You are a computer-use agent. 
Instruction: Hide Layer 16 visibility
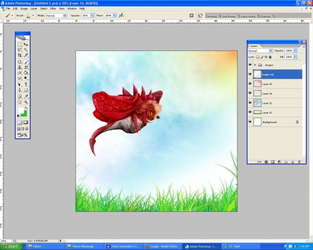pyautogui.click(x=250, y=74)
